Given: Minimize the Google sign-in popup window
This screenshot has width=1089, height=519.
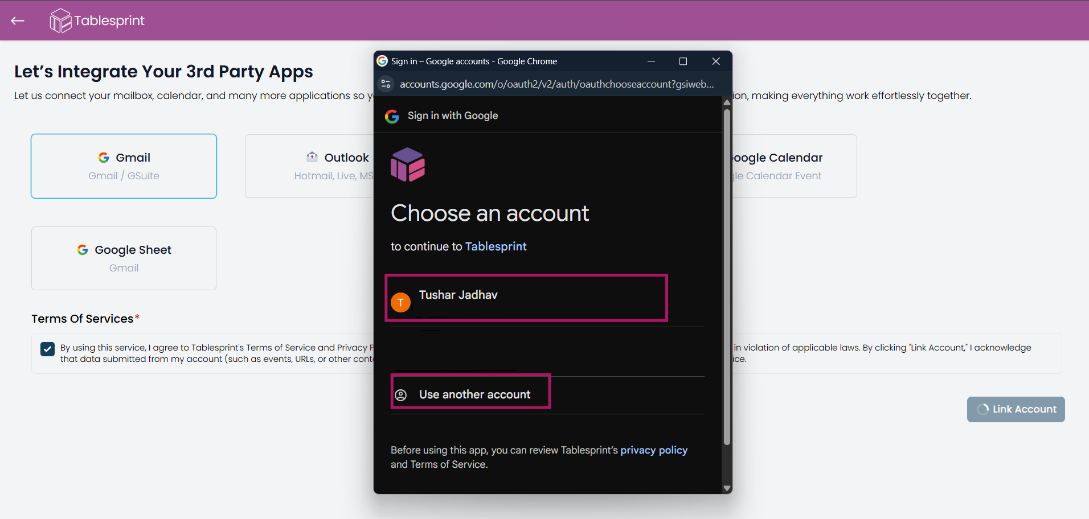Looking at the screenshot, I should pyautogui.click(x=651, y=61).
